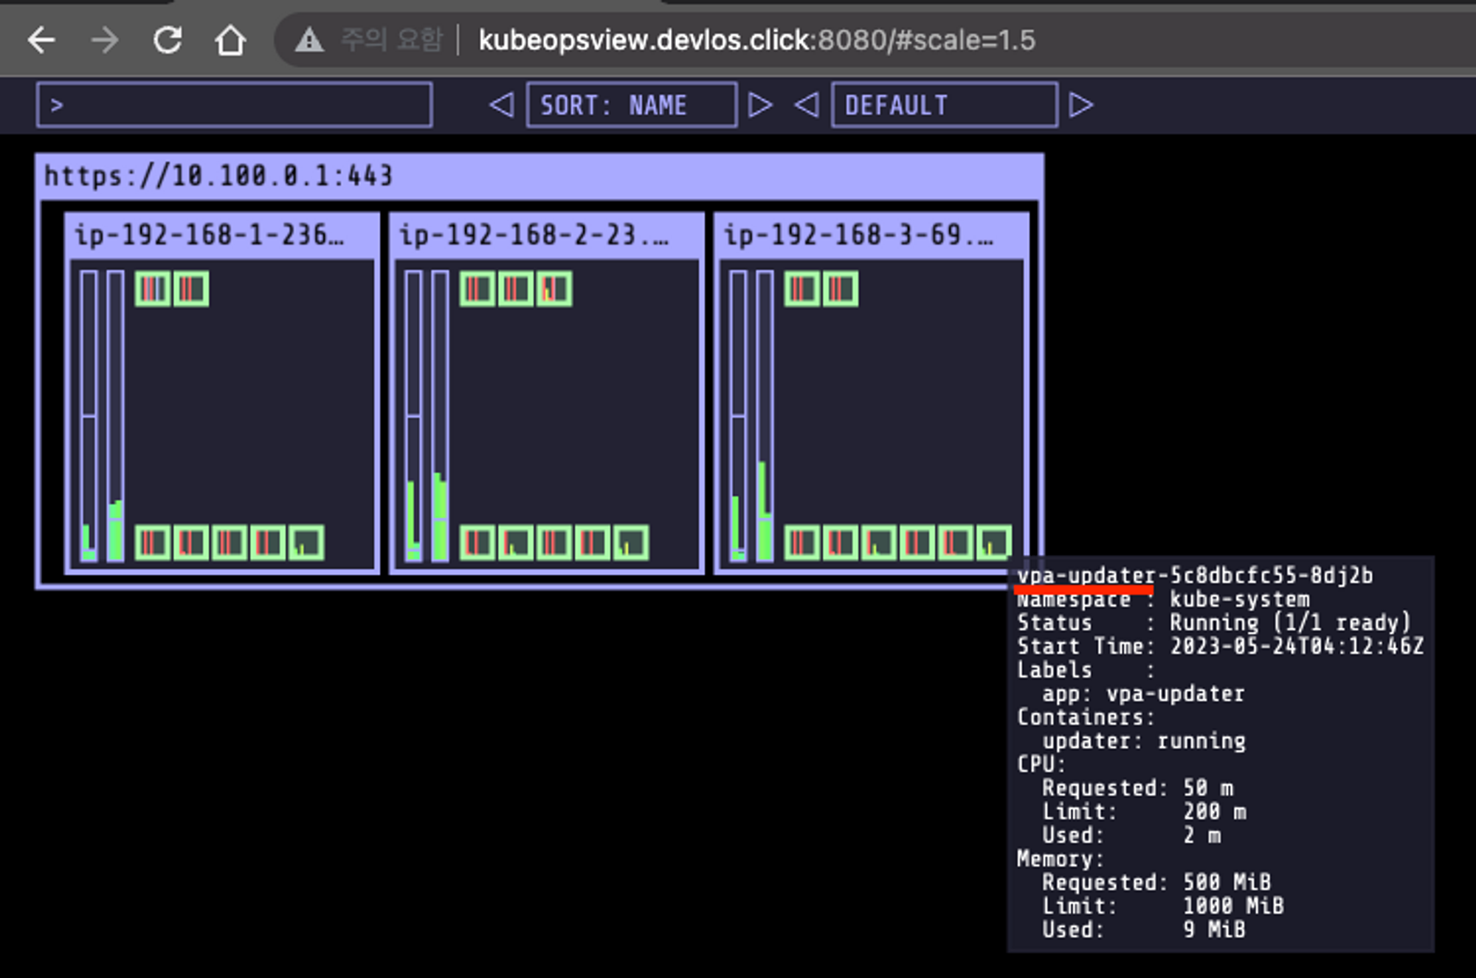Viewport: 1476px width, 978px height.
Task: Click cluster header https://10.100.0.1:443
Action: pyautogui.click(x=218, y=176)
